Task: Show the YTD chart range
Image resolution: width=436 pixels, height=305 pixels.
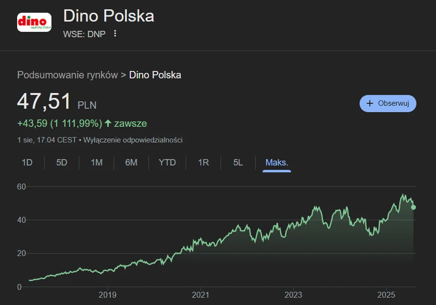Action: click(x=167, y=163)
